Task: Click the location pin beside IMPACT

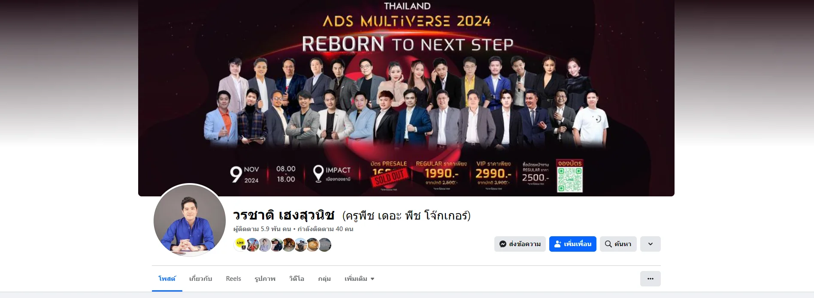Action: pyautogui.click(x=318, y=174)
